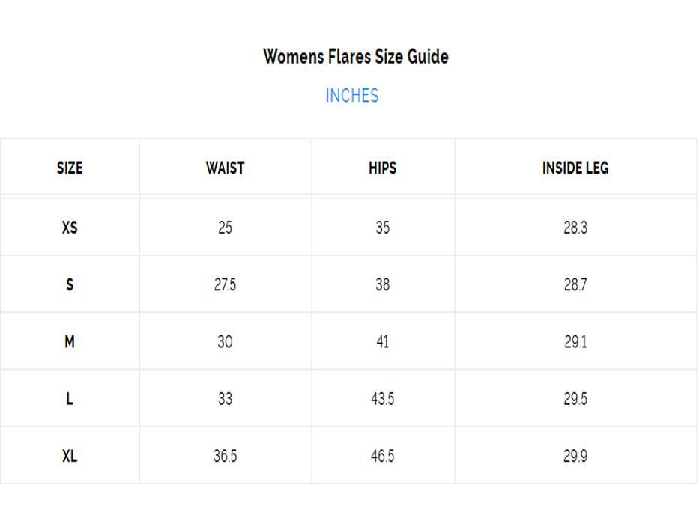Select the HIPS column header
Viewport: 699px width, 509px height.
click(x=382, y=168)
